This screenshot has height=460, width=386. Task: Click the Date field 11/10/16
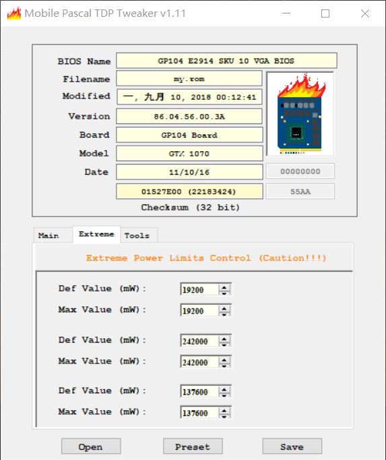[x=189, y=172]
